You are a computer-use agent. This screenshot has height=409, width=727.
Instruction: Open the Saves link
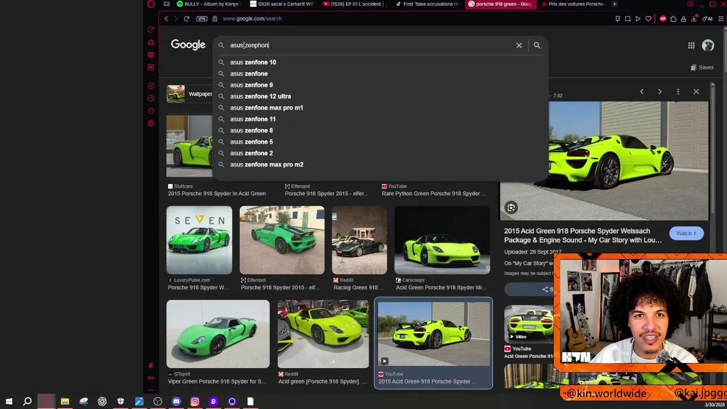coord(702,68)
